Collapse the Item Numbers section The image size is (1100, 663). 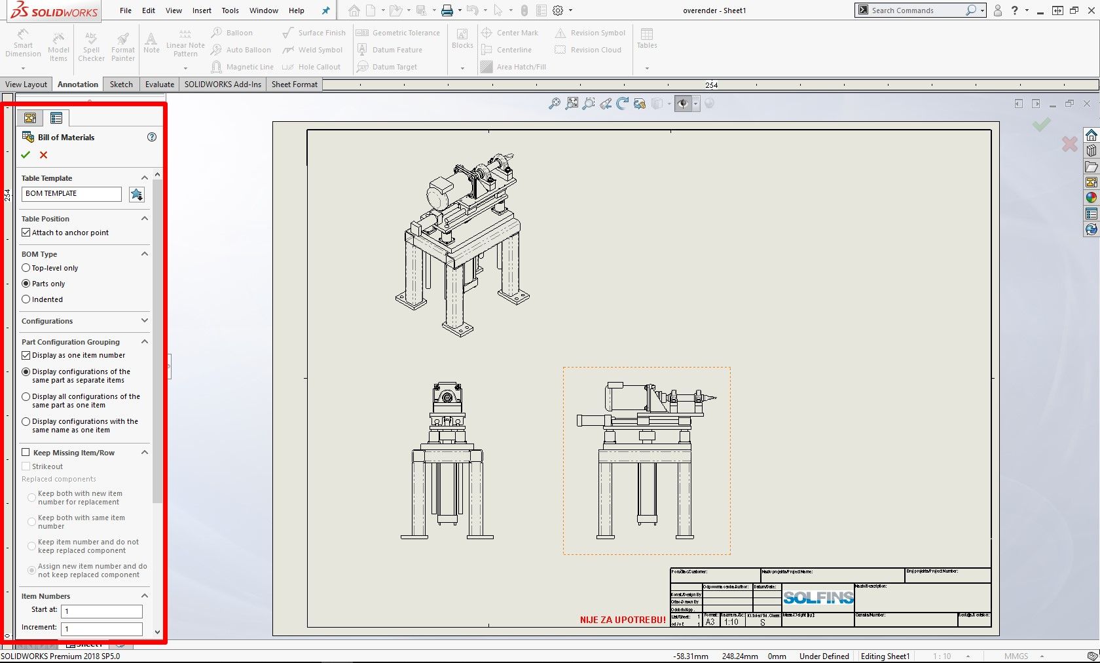coord(145,596)
